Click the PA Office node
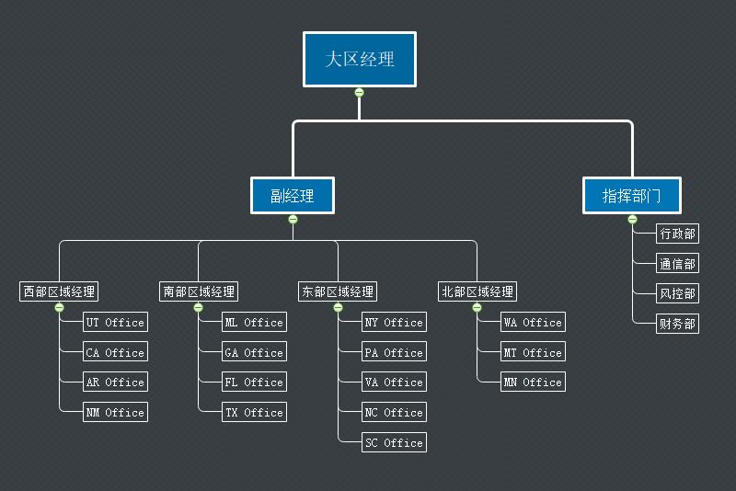736x491 pixels. [395, 352]
